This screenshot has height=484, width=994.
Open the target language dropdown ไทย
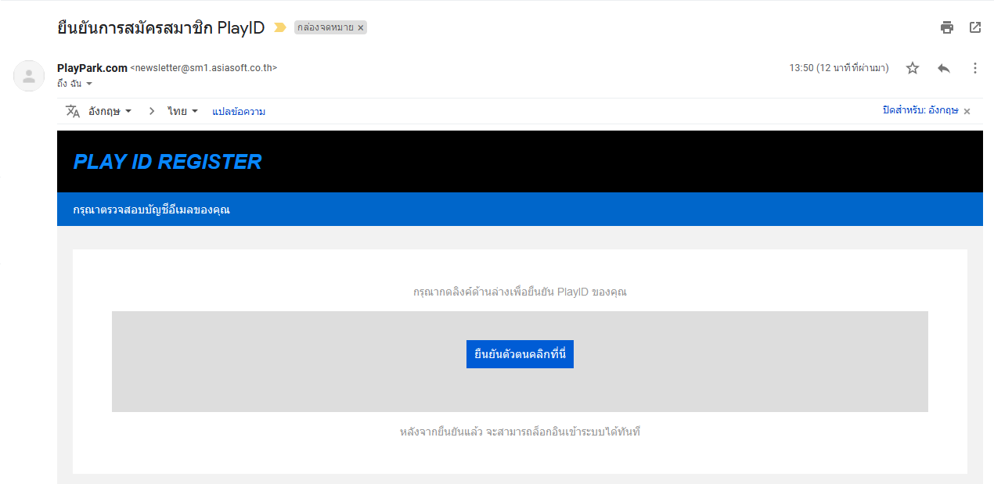[x=182, y=111]
